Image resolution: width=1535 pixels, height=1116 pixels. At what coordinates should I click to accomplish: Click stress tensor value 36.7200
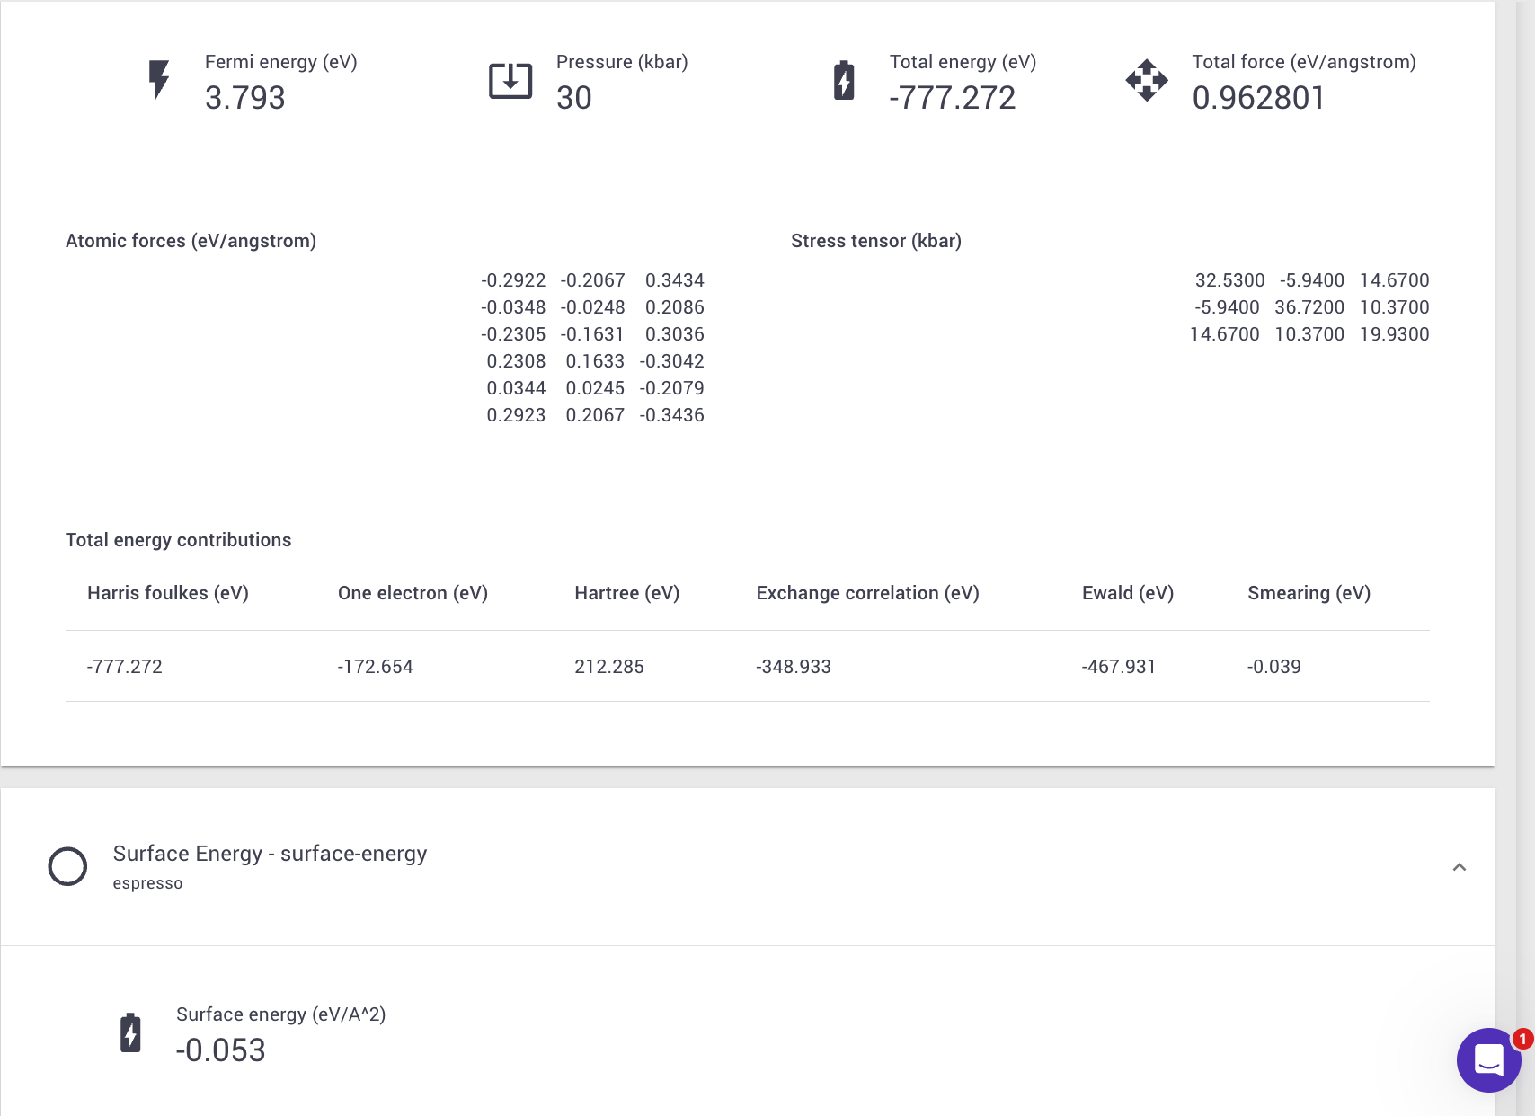coord(1309,307)
